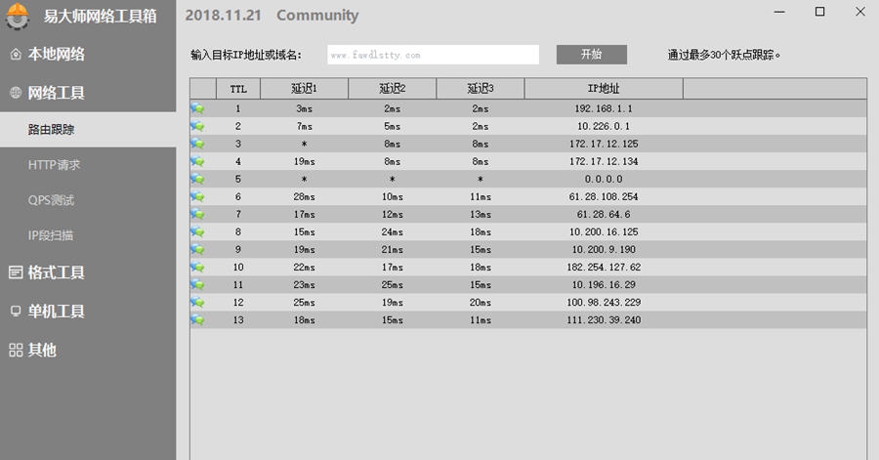Collapse the 网络工具 sidebar section
This screenshot has width=879, height=460.
(57, 94)
